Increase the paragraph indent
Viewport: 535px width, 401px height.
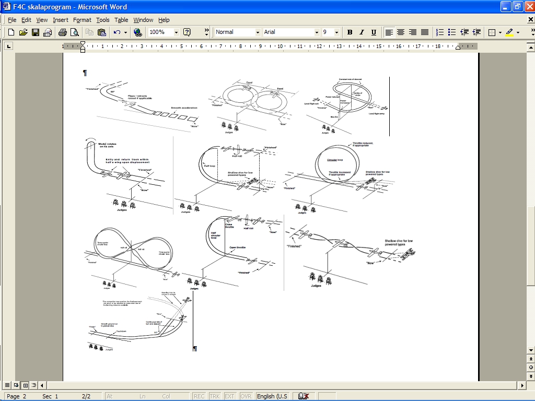pos(476,32)
